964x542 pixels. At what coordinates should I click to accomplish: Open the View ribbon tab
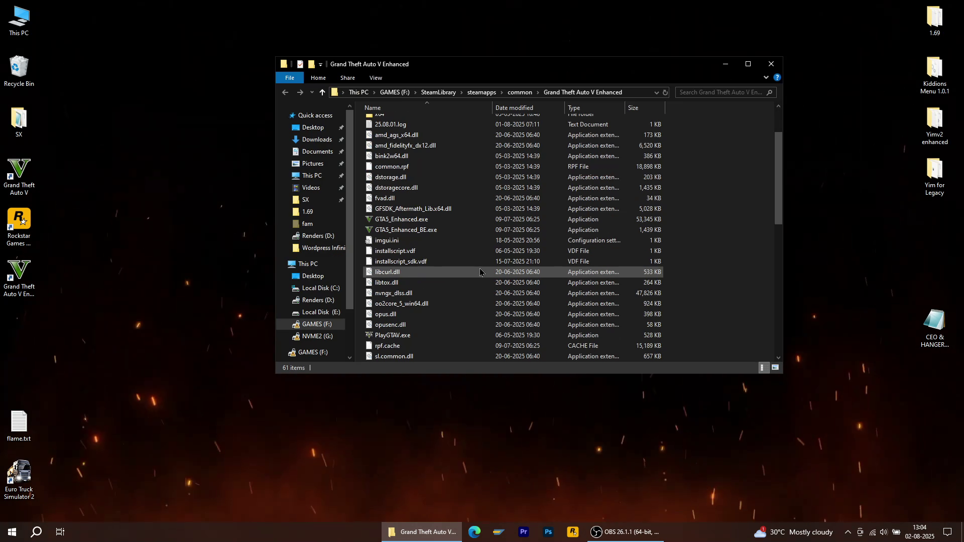click(x=376, y=78)
